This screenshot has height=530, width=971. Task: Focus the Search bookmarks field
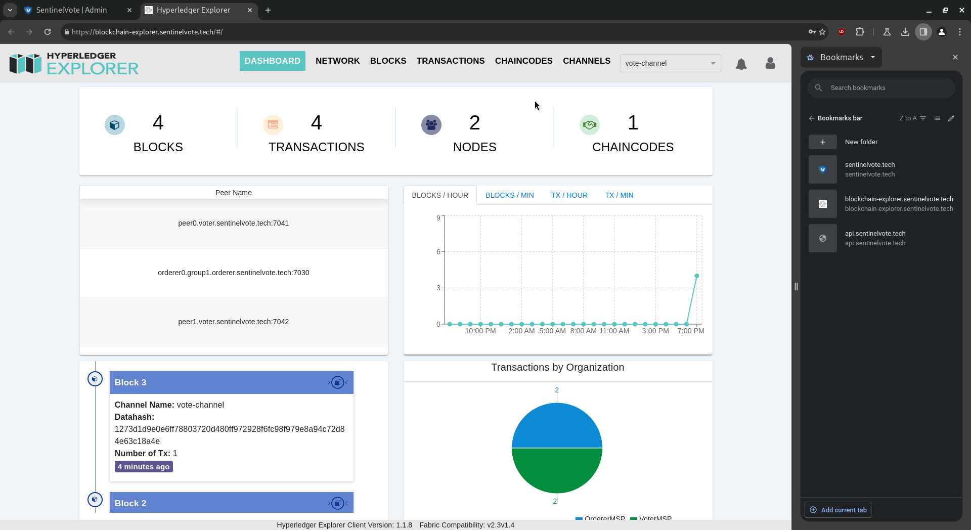[x=881, y=88]
